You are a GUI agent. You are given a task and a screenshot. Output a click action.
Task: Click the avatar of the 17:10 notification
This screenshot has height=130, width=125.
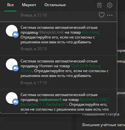12,64
